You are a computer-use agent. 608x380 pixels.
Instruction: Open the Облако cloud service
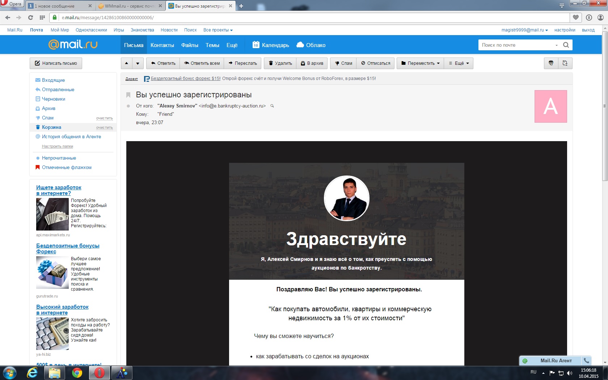311,45
